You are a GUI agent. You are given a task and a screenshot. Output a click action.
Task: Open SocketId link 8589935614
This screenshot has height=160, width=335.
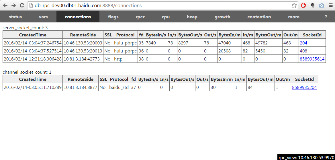312,59
